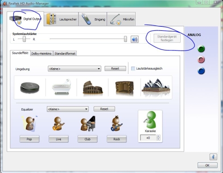The image size is (223, 173).
Task: Click the main Systemlautstärke volume slider handle
Action: pos(125,39)
